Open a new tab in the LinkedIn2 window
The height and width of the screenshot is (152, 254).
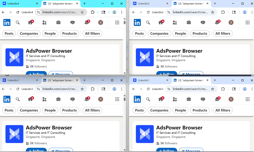coord(215,4)
